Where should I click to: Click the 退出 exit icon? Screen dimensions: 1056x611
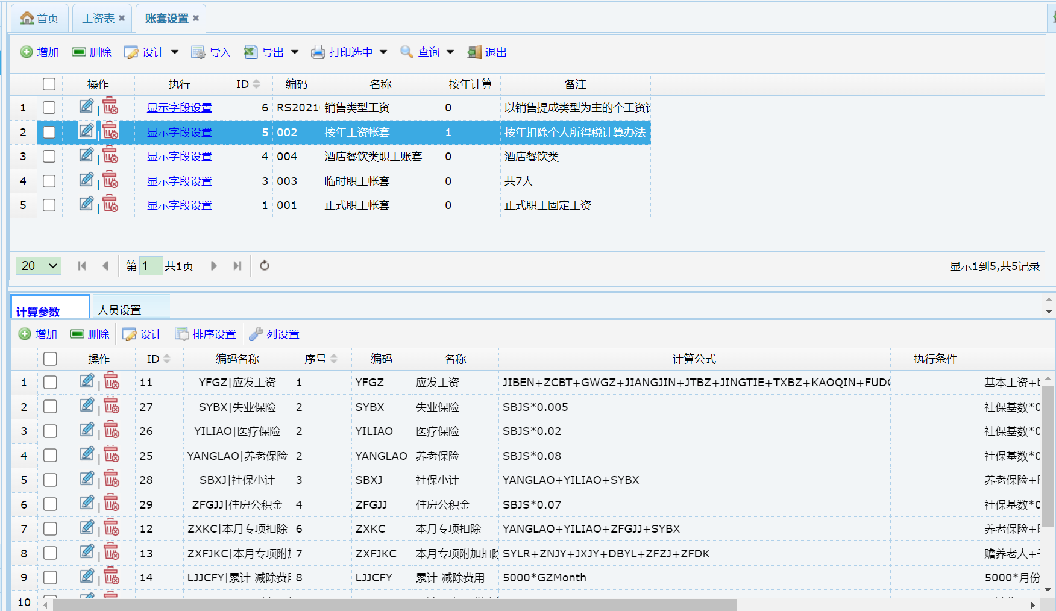[474, 52]
